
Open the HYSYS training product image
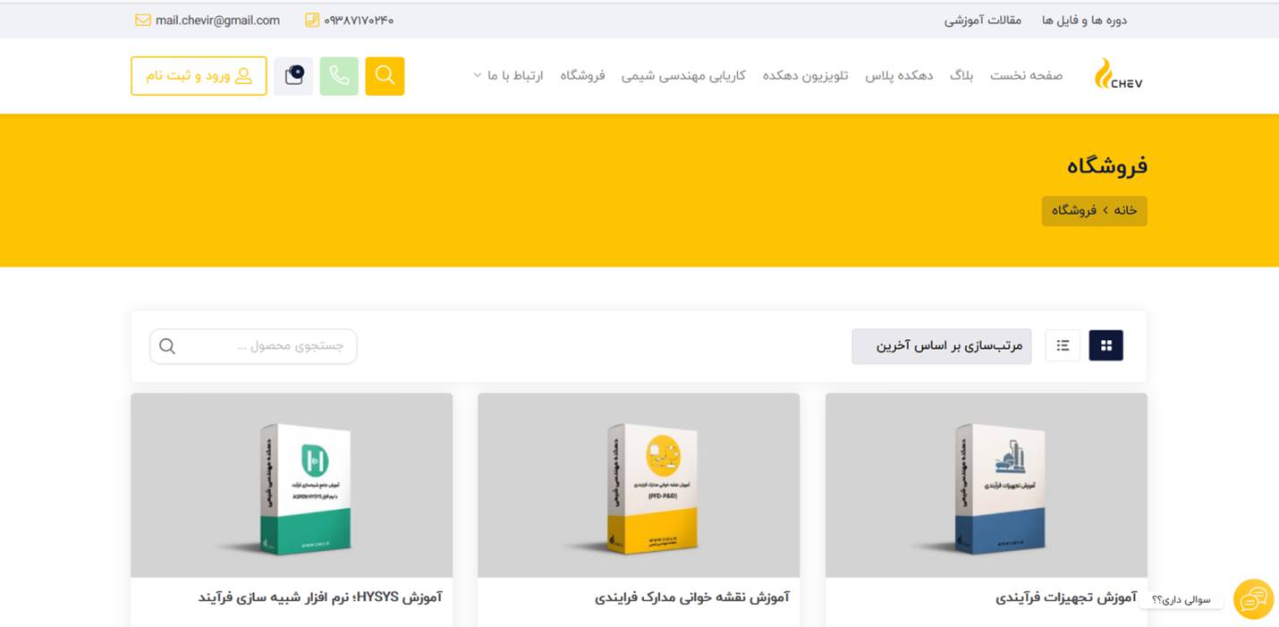pyautogui.click(x=292, y=485)
